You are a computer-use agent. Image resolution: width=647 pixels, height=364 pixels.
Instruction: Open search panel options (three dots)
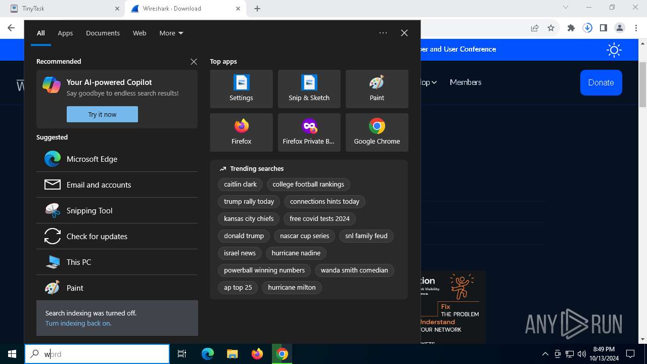click(383, 33)
